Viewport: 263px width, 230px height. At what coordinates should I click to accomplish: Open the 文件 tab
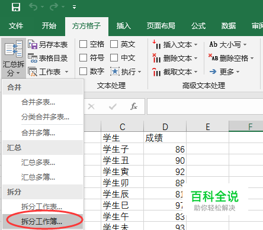[x=16, y=26]
